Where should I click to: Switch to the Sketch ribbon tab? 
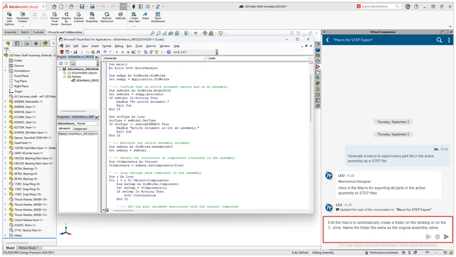(25, 32)
